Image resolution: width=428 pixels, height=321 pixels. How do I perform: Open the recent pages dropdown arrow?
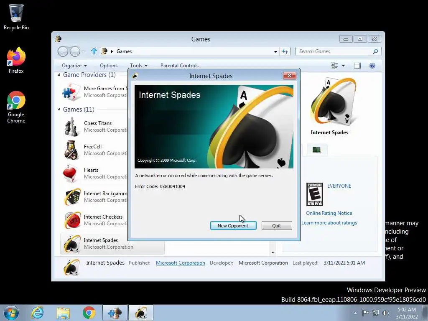[x=84, y=51]
